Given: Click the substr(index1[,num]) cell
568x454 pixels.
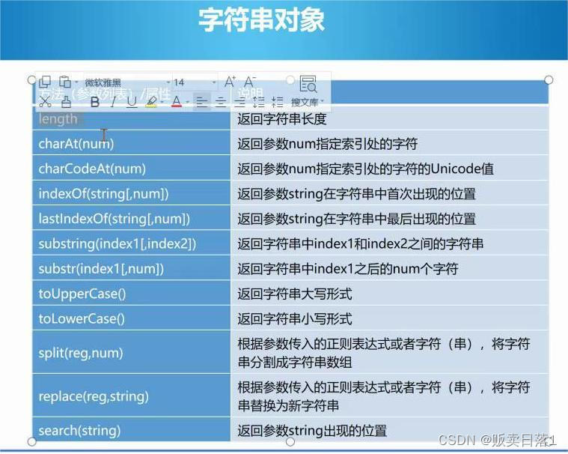Looking at the screenshot, I should click(131, 269).
